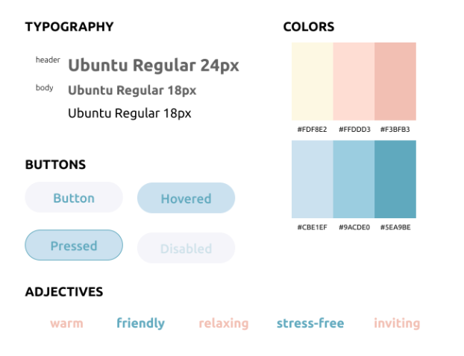Pick the cream #FDF8E2 color swatch
Viewport: 464px width, 356px height.
[312, 81]
